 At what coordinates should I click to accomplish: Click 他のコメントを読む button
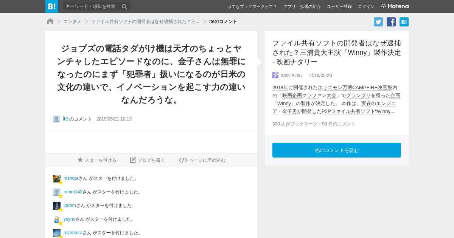tap(337, 150)
